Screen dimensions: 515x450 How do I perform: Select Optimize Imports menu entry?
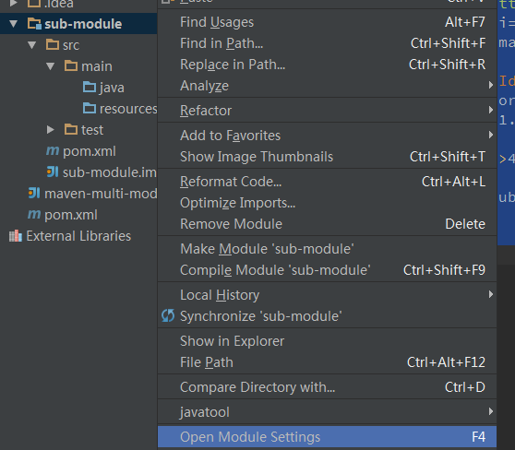(327, 203)
